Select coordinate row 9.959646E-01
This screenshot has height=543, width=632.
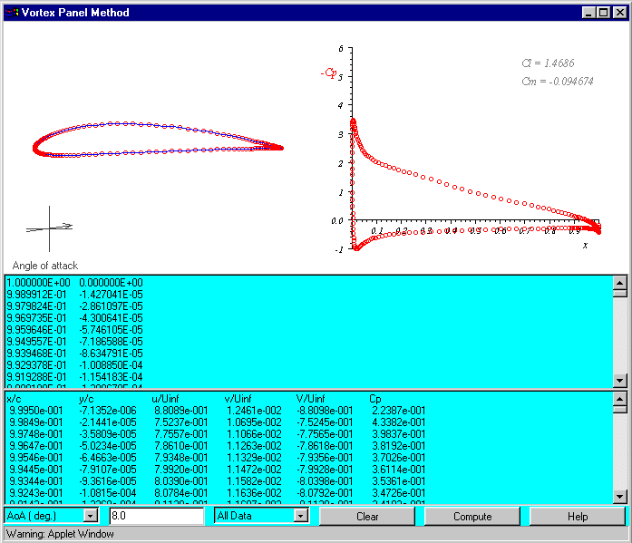tap(74, 330)
